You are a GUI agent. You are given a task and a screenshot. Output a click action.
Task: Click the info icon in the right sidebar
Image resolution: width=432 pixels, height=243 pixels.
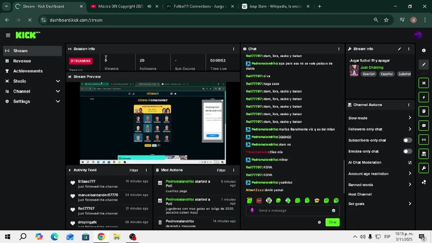pyautogui.click(x=424, y=51)
